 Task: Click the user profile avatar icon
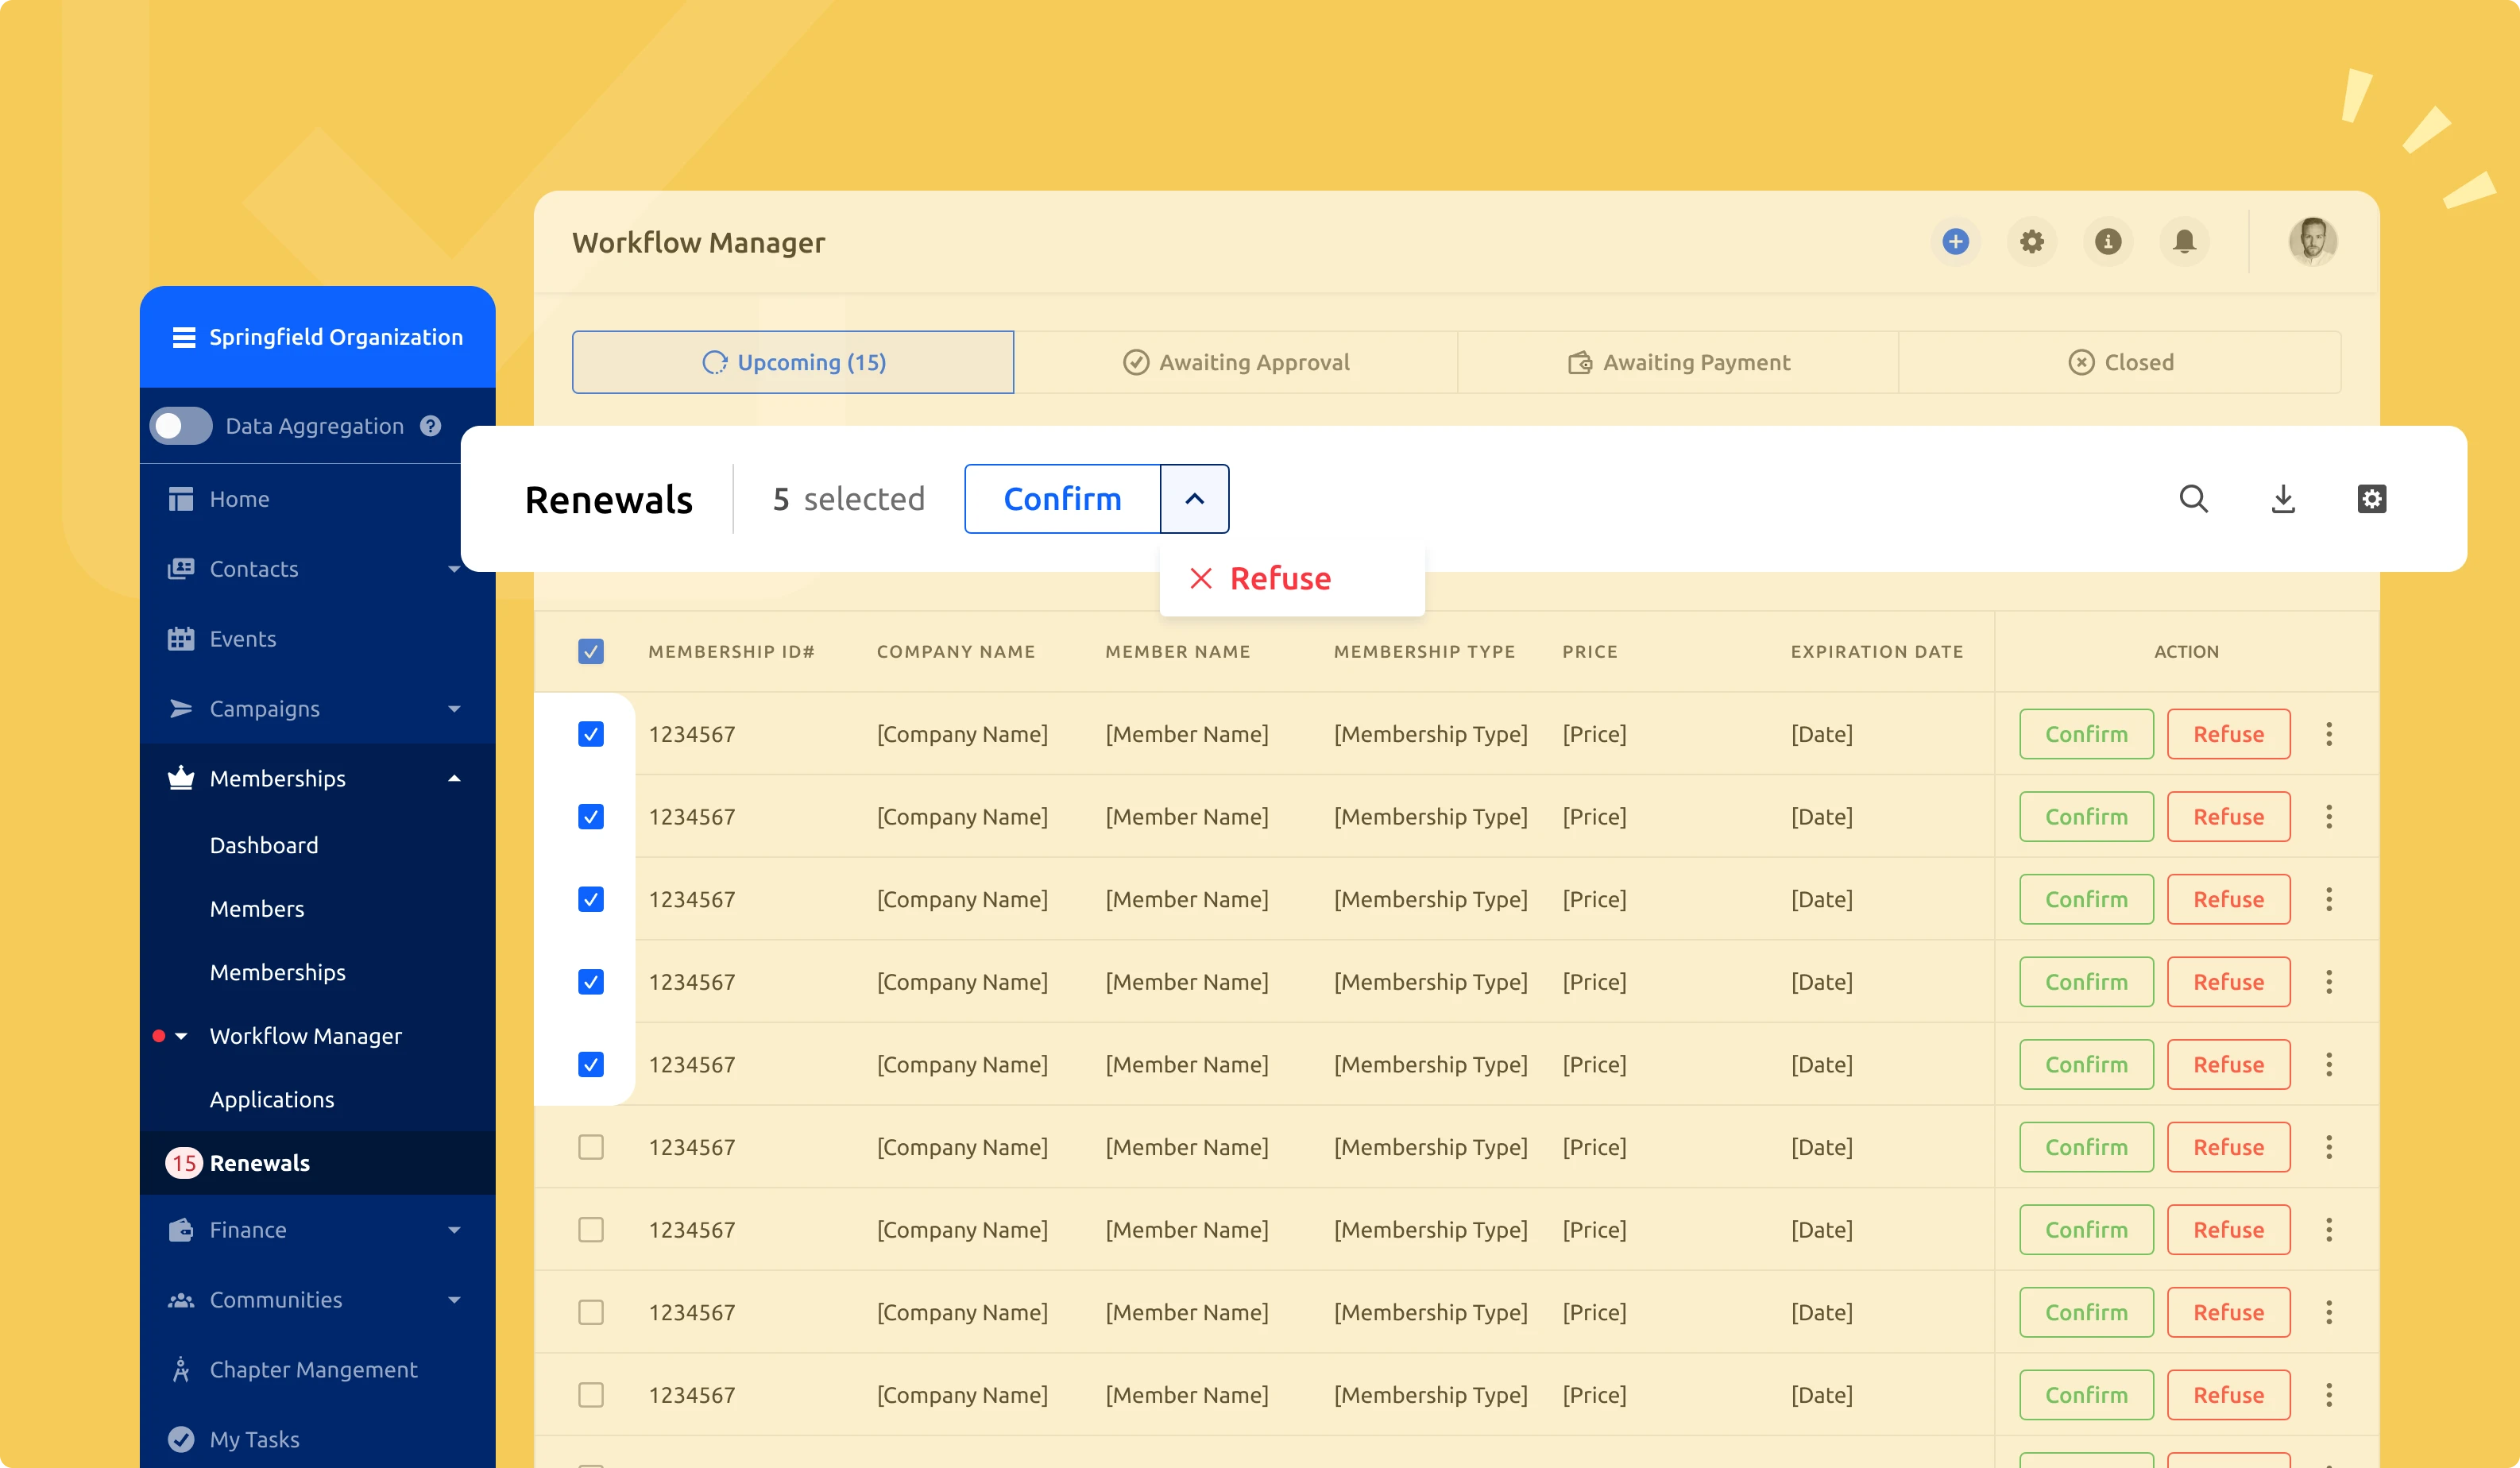coord(2312,243)
